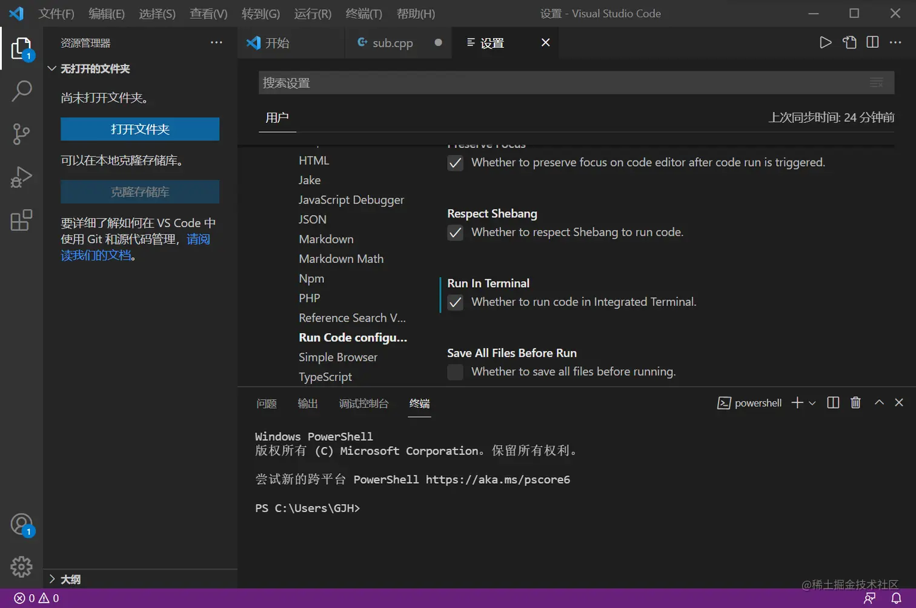Maximize the panel with up chevron
The height and width of the screenshot is (608, 916).
879,403
